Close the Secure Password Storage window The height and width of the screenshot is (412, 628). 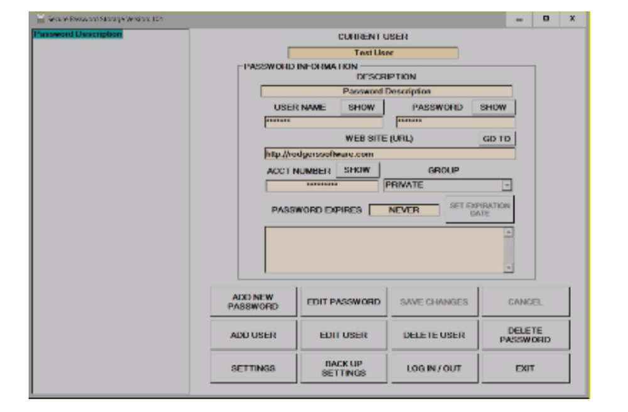tap(573, 19)
